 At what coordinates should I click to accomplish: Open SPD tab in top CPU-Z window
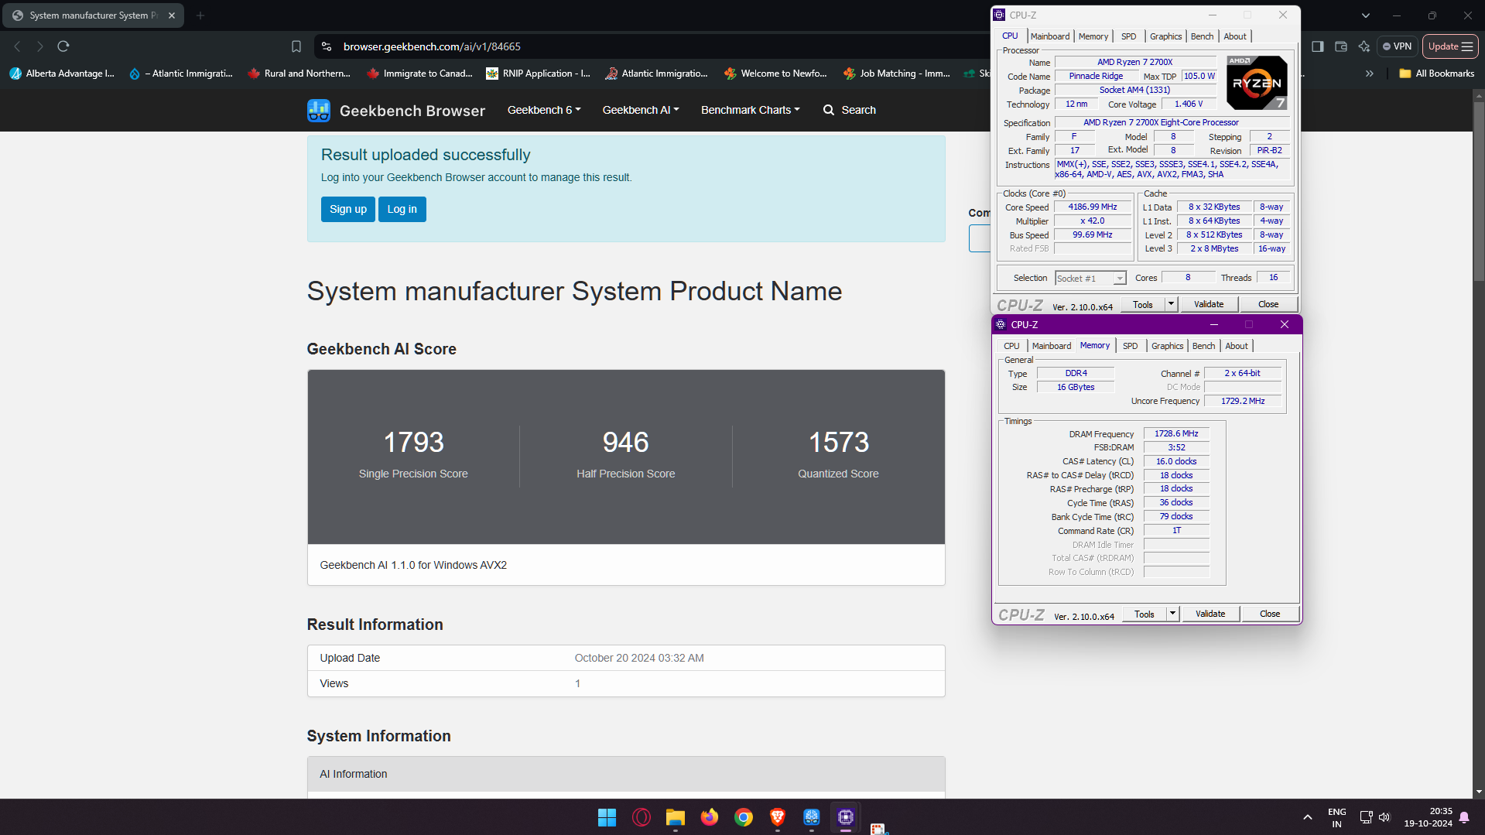click(x=1129, y=36)
